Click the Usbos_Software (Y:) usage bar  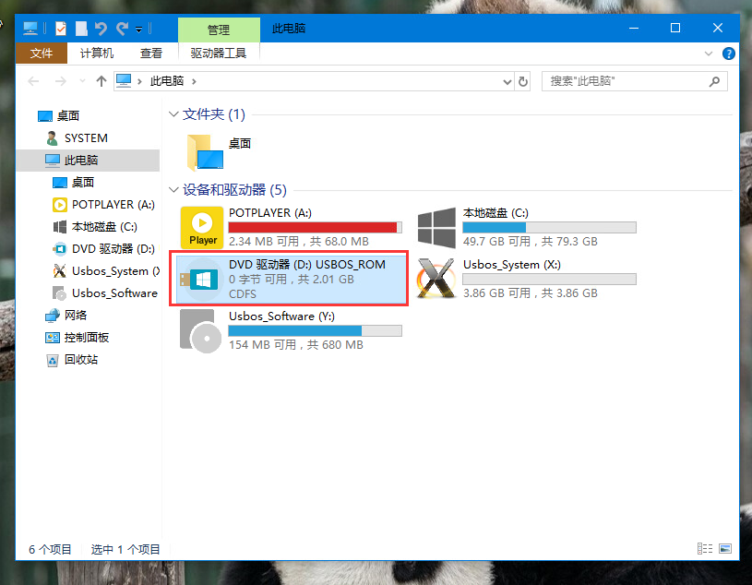pyautogui.click(x=315, y=331)
